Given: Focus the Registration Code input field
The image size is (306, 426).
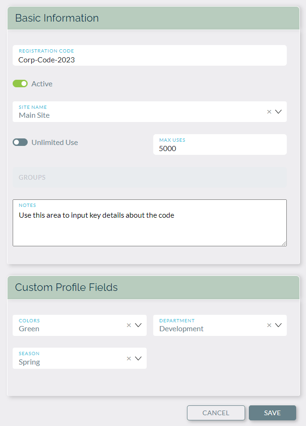Looking at the screenshot, I should [x=150, y=60].
